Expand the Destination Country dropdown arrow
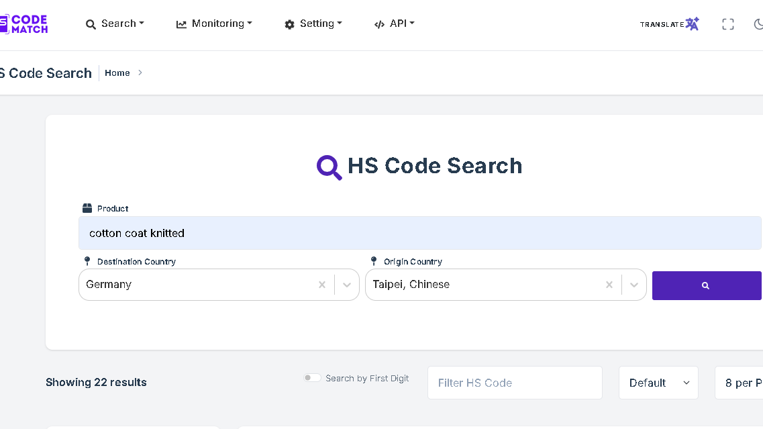Viewport: 763px width, 429px height. click(x=347, y=285)
